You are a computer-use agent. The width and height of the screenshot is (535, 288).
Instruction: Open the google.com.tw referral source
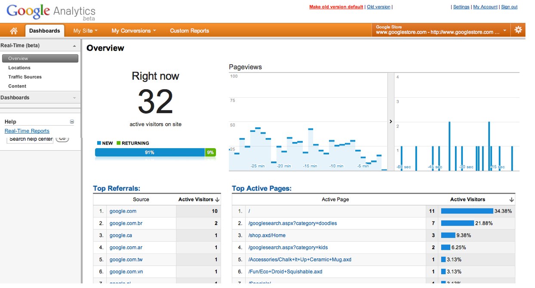point(126,259)
